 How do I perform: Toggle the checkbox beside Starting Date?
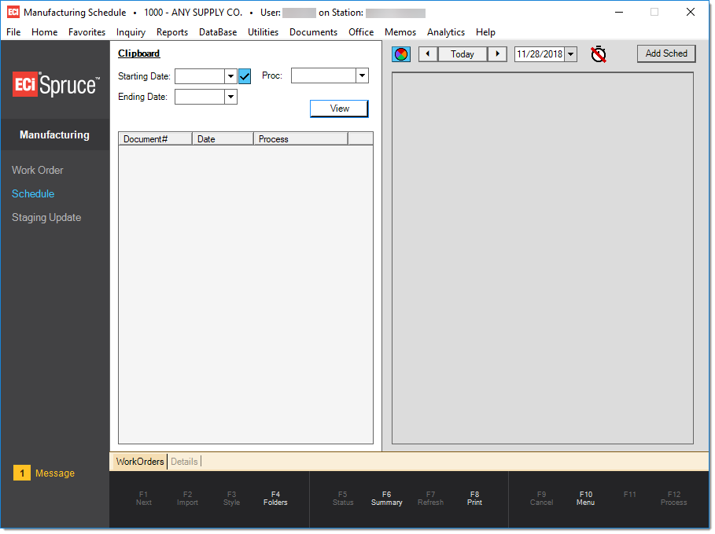coord(245,76)
